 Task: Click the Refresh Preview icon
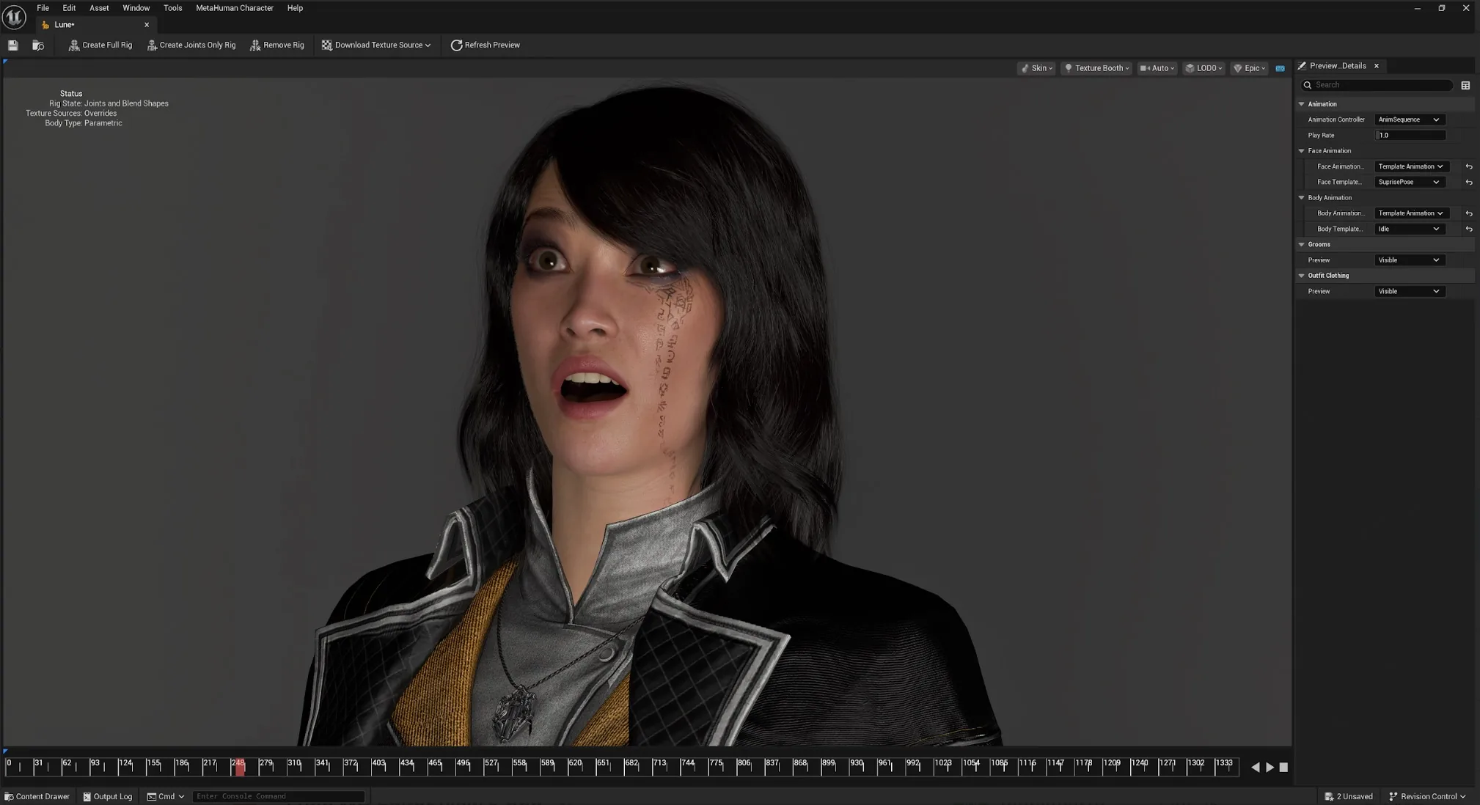click(456, 45)
